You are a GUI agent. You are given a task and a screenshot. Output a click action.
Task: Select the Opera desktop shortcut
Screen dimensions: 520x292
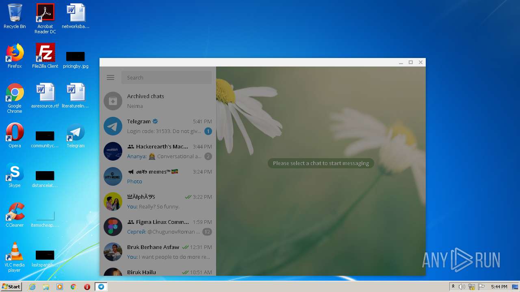coord(15,135)
